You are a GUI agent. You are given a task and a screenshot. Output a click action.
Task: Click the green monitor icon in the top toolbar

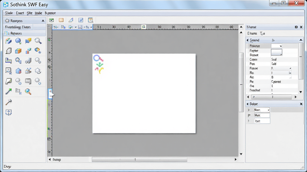click(52, 20)
